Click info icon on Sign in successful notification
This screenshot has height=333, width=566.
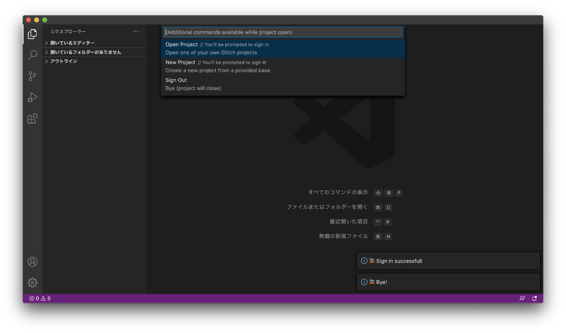pyautogui.click(x=364, y=261)
